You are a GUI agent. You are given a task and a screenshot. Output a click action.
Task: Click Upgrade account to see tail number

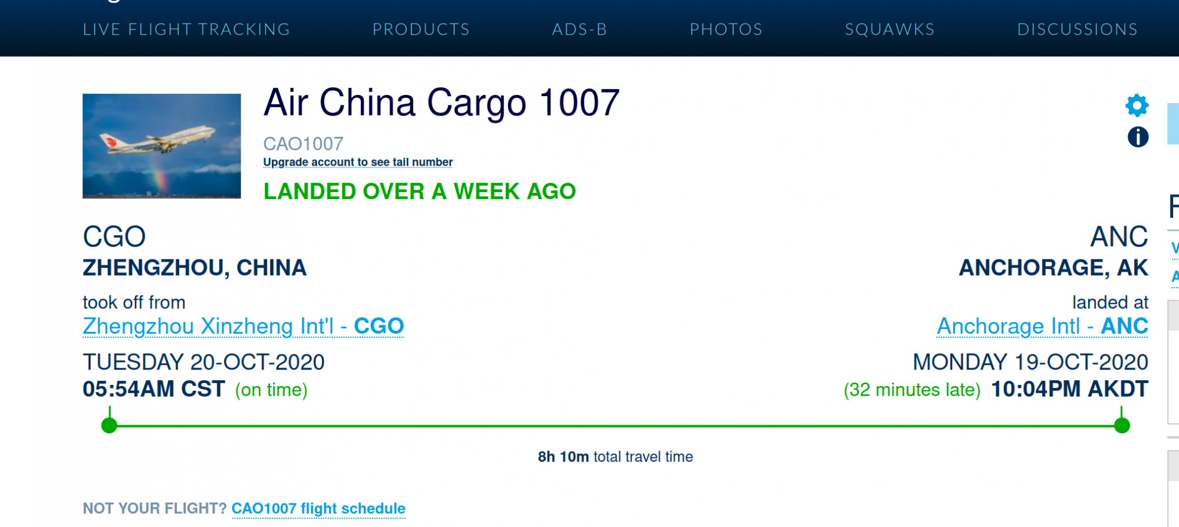coord(358,162)
